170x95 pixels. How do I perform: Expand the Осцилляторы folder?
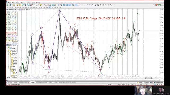pos(9,53)
